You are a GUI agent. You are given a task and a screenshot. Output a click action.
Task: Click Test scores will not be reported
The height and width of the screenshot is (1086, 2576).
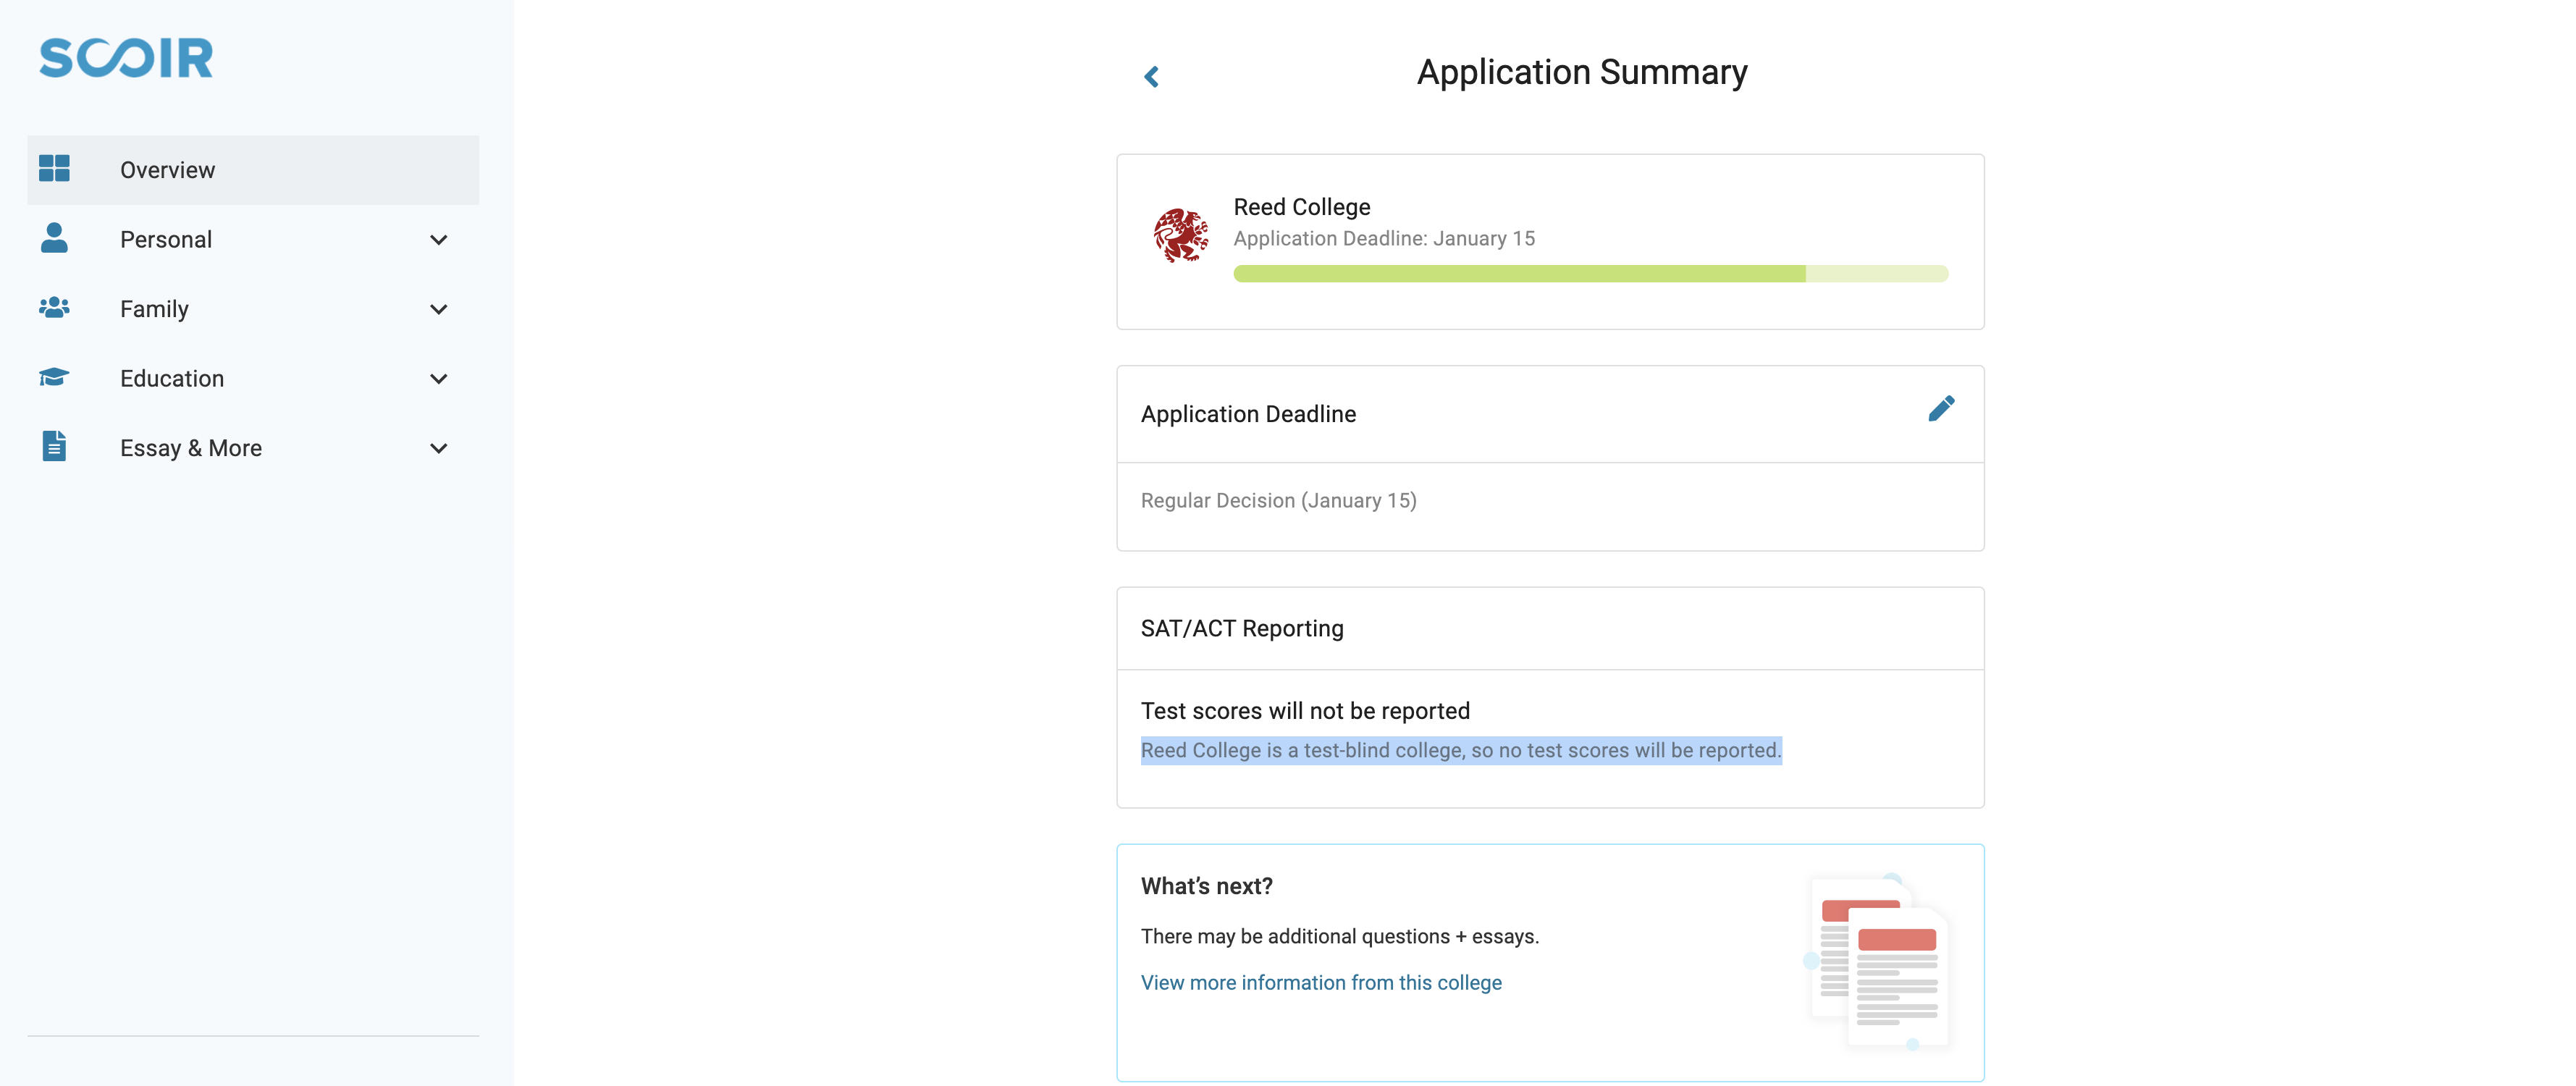1305,711
